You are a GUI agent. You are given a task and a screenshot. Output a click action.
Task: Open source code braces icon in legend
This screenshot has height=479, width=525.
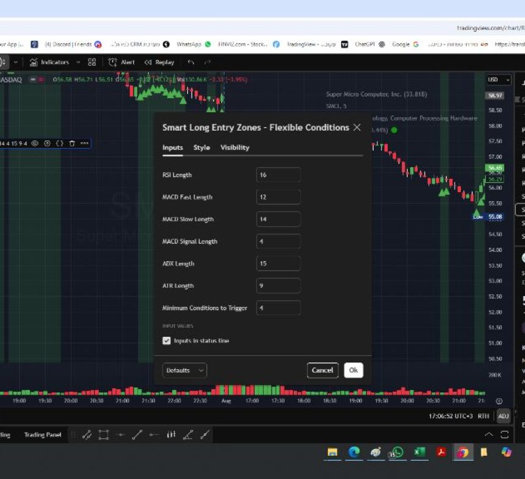60,143
